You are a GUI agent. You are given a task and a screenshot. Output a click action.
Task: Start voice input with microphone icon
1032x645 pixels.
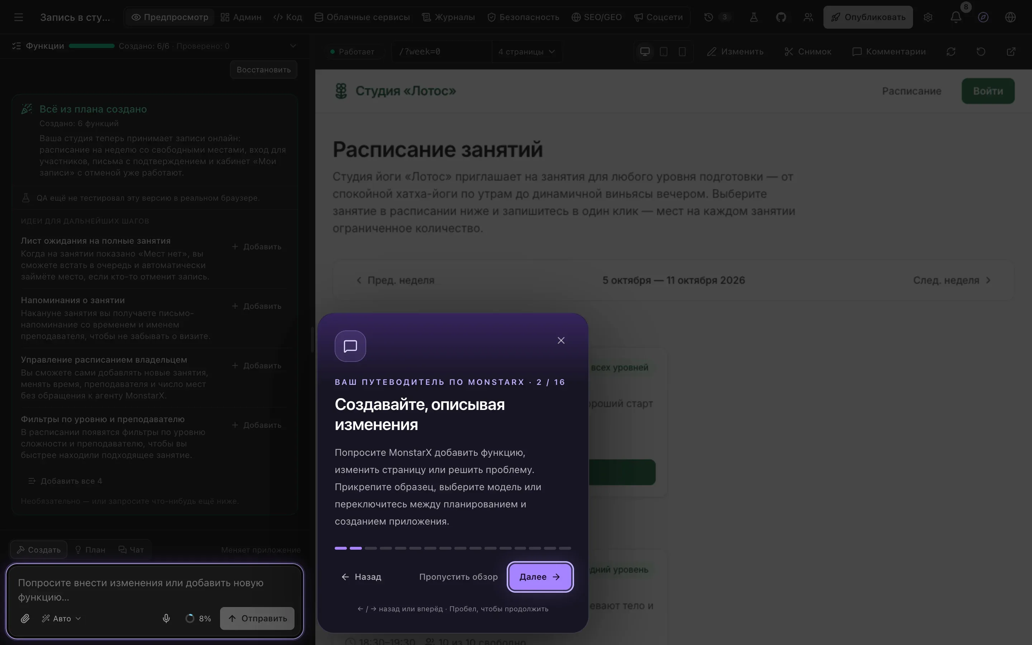(x=166, y=618)
